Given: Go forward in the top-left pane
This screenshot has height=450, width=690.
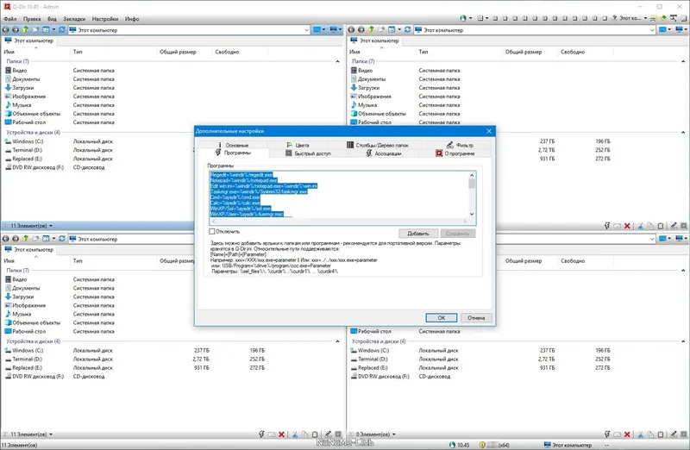Looking at the screenshot, I should click(16, 30).
